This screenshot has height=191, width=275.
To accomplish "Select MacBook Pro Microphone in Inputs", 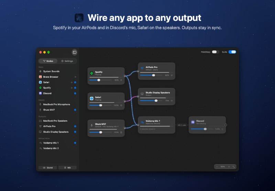I will click(x=57, y=104).
